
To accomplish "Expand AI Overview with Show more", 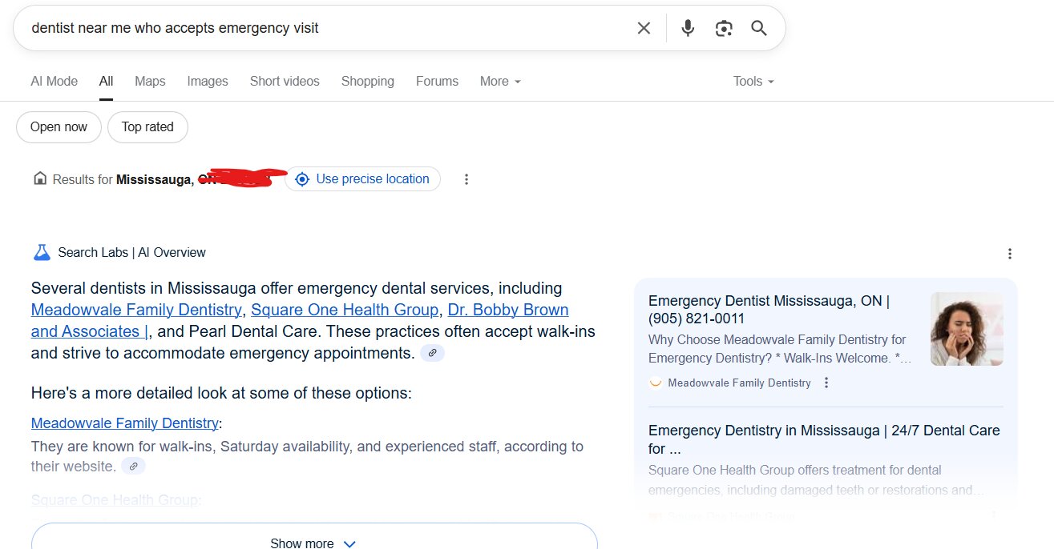I will coord(314,538).
